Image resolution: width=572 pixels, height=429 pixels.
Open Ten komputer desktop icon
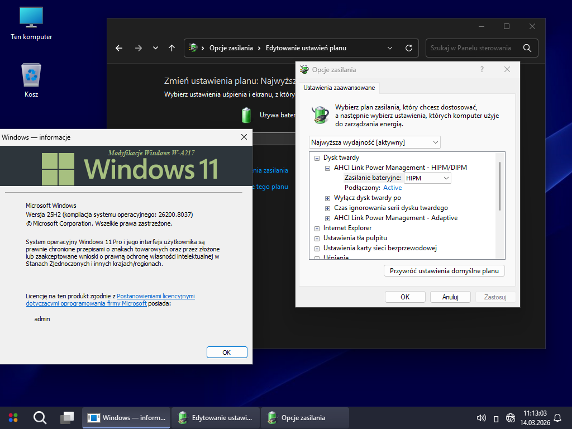[x=31, y=23]
